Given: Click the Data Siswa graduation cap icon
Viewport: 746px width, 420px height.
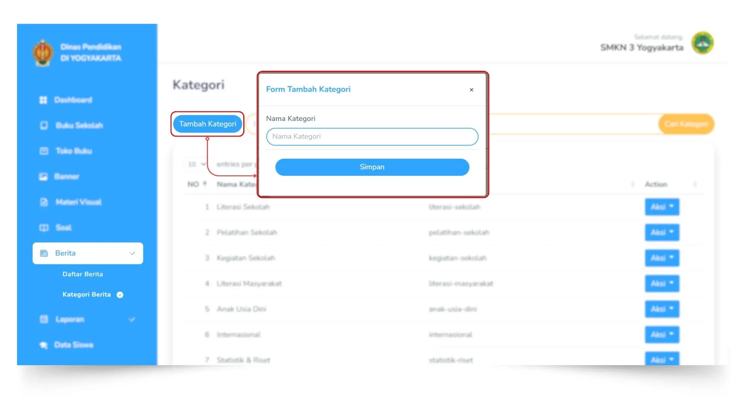Looking at the screenshot, I should click(43, 345).
